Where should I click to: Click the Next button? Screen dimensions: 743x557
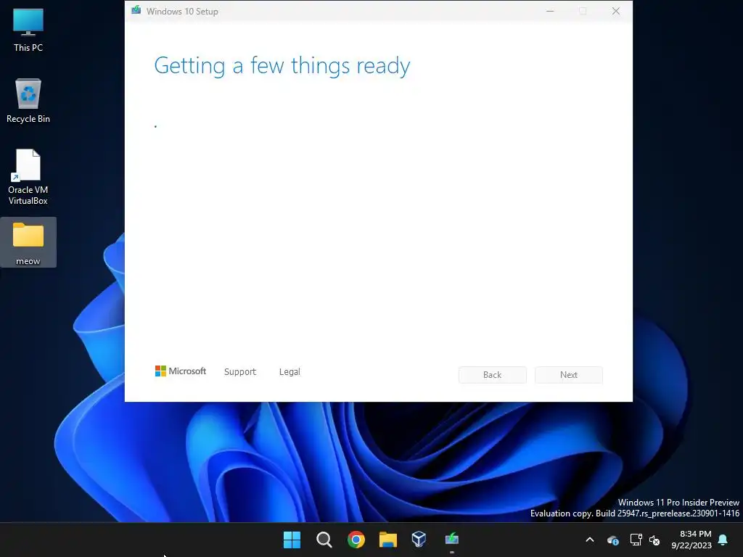(x=569, y=375)
